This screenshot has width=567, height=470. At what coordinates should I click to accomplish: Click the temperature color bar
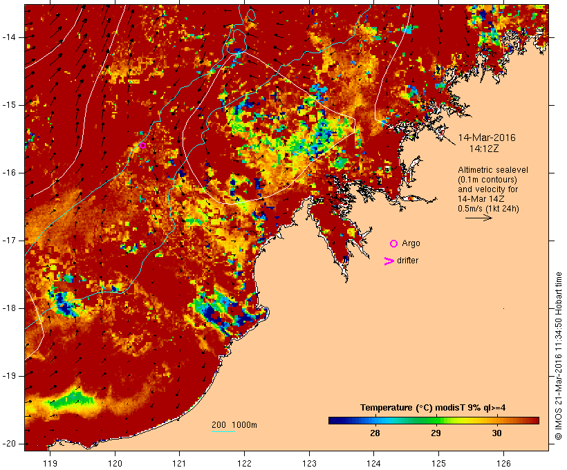[x=434, y=420]
